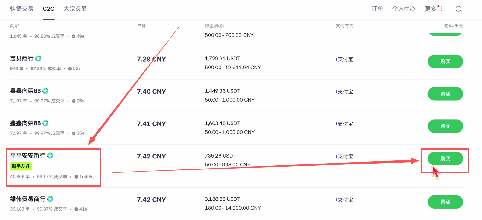Click 鑫鑫向荣88 verified badge in 7.41 CNY row
Image resolution: width=482 pixels, height=220 pixels.
click(x=45, y=123)
